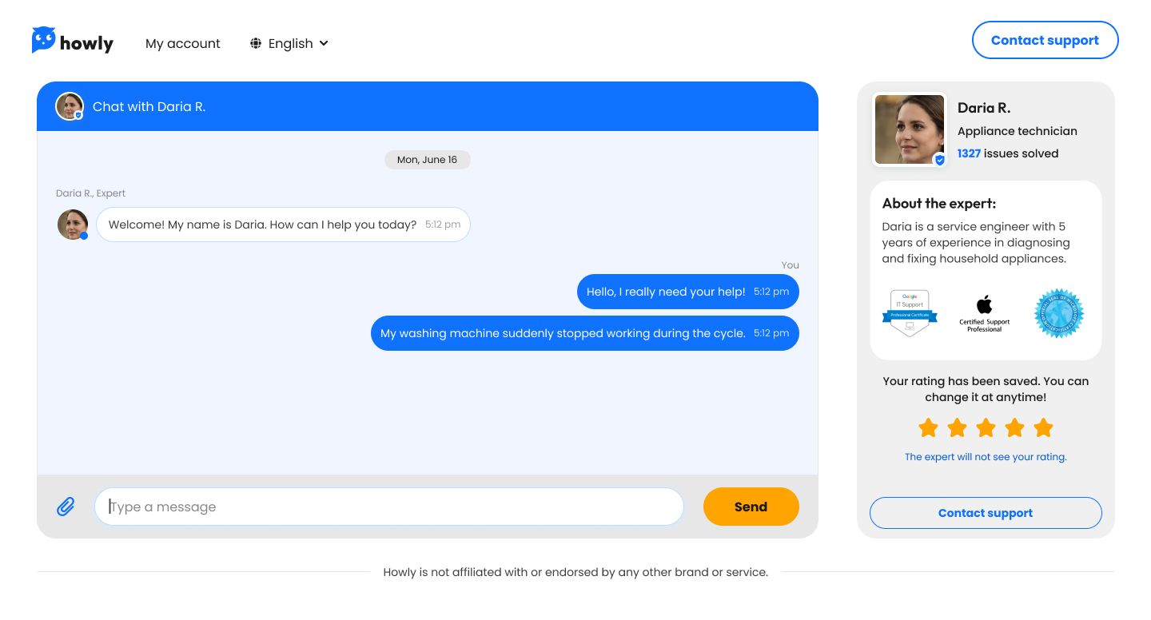Click the verified shield on Daria's photo
Image resolution: width=1151 pixels, height=620 pixels.
click(940, 160)
